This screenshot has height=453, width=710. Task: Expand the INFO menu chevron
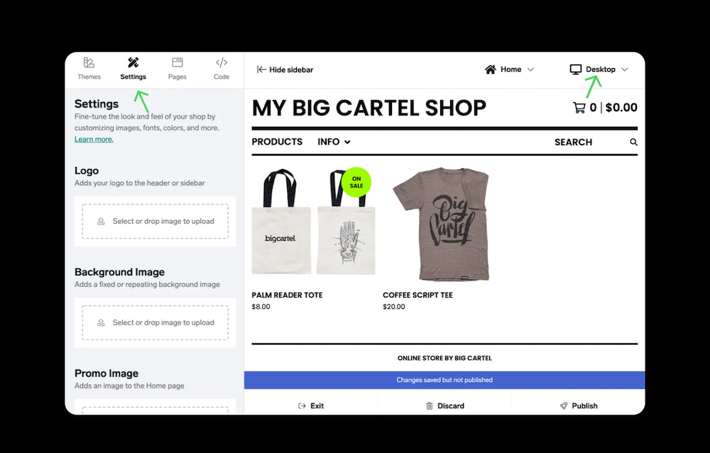(347, 142)
